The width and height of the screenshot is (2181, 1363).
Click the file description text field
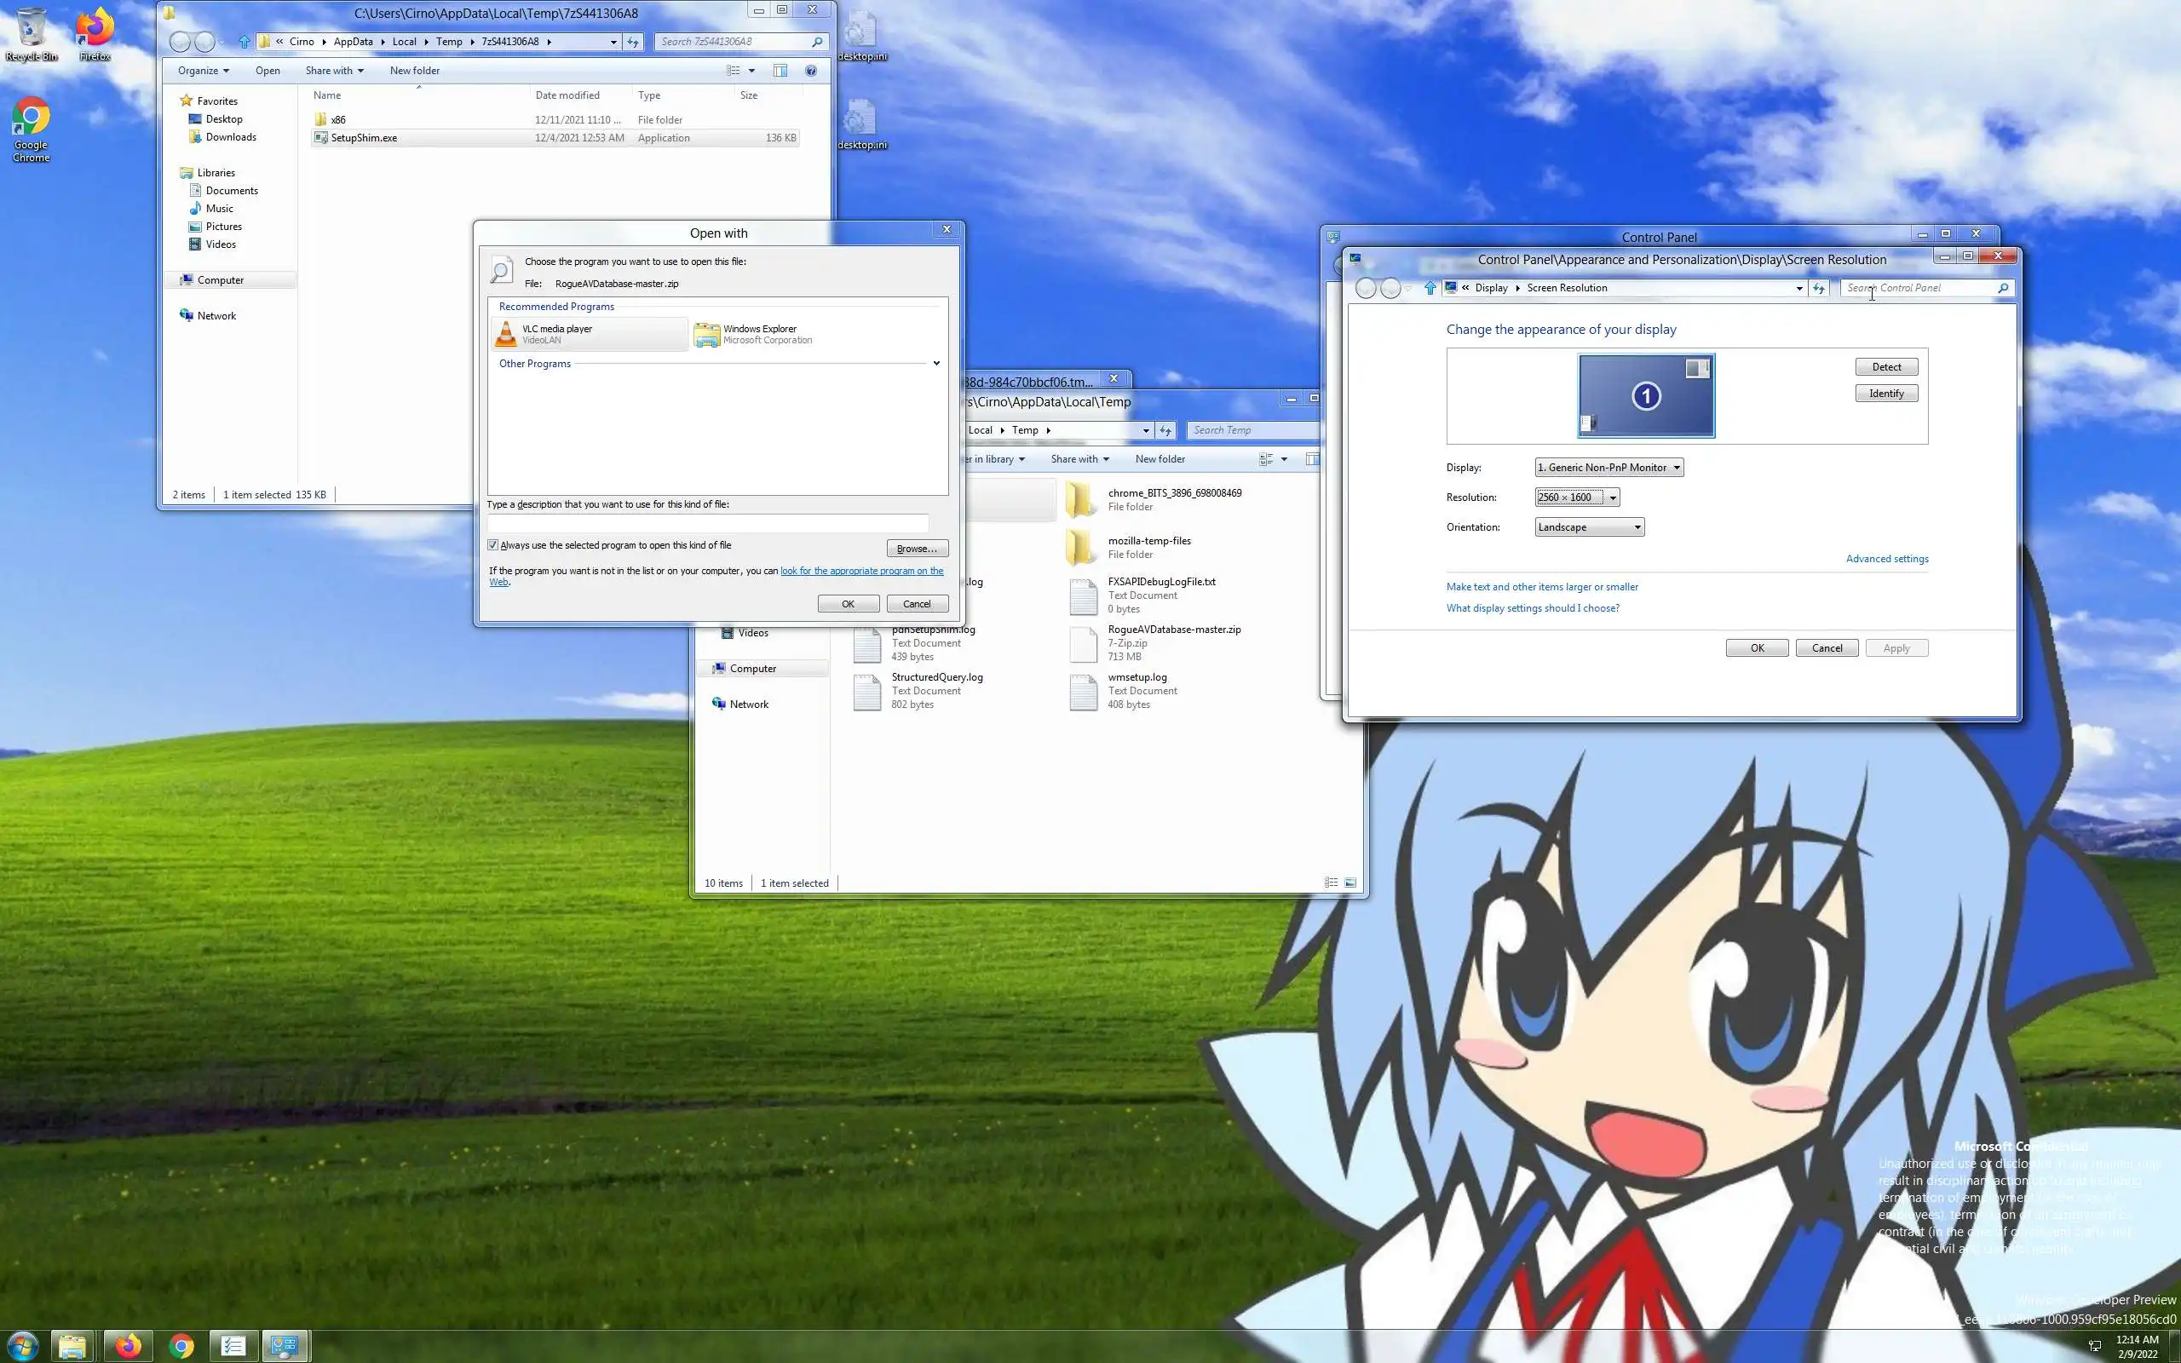(x=707, y=524)
